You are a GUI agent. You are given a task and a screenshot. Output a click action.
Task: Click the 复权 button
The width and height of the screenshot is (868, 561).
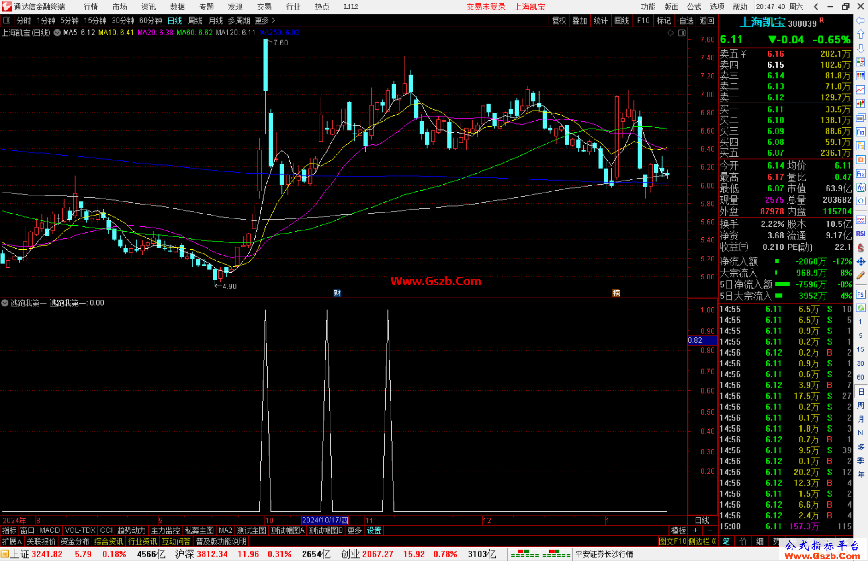559,21
